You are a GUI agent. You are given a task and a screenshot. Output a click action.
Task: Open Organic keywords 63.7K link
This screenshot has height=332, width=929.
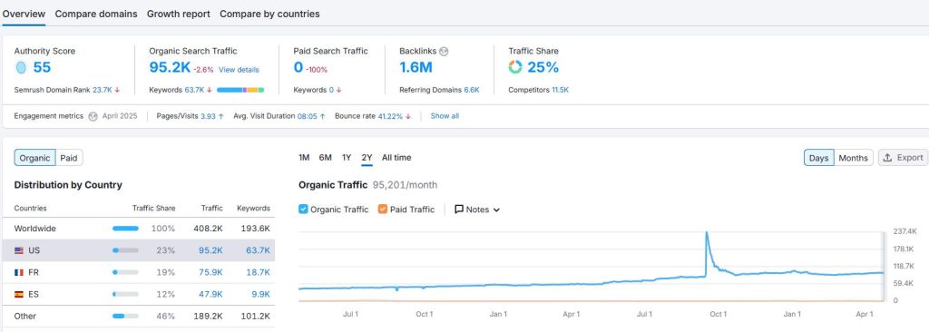click(x=194, y=90)
